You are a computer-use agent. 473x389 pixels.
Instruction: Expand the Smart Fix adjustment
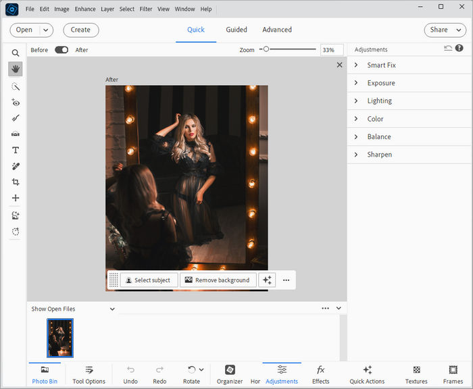coord(381,66)
